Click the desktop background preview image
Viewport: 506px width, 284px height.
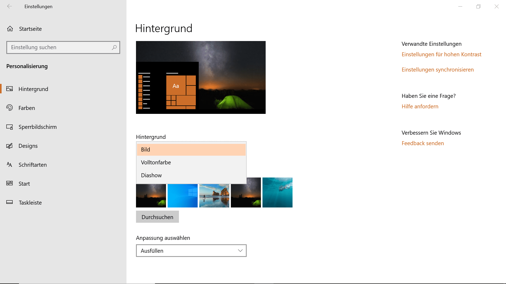pyautogui.click(x=201, y=77)
